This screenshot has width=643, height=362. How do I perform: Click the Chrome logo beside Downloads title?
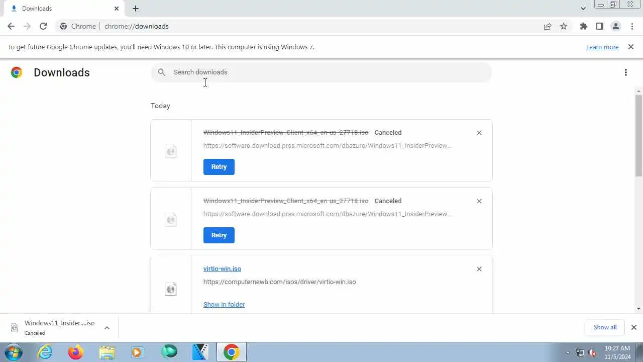(17, 72)
